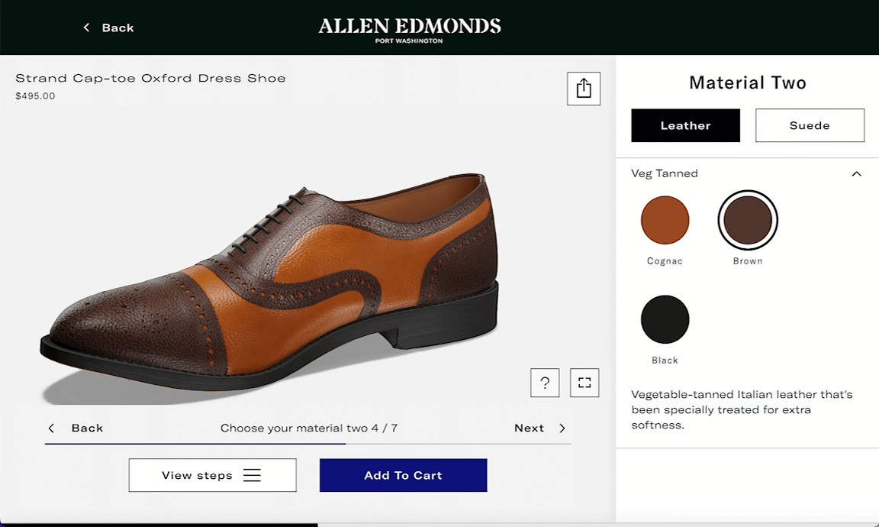Open the help question mark icon
Image resolution: width=879 pixels, height=527 pixels.
545,383
